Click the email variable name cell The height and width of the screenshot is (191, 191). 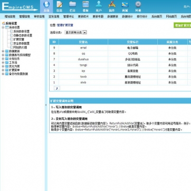(x=83, y=47)
